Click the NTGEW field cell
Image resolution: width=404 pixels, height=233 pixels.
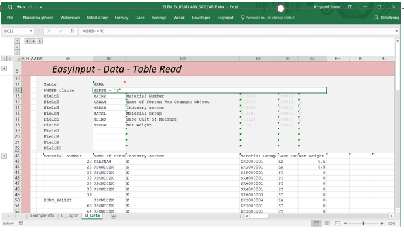click(x=109, y=125)
